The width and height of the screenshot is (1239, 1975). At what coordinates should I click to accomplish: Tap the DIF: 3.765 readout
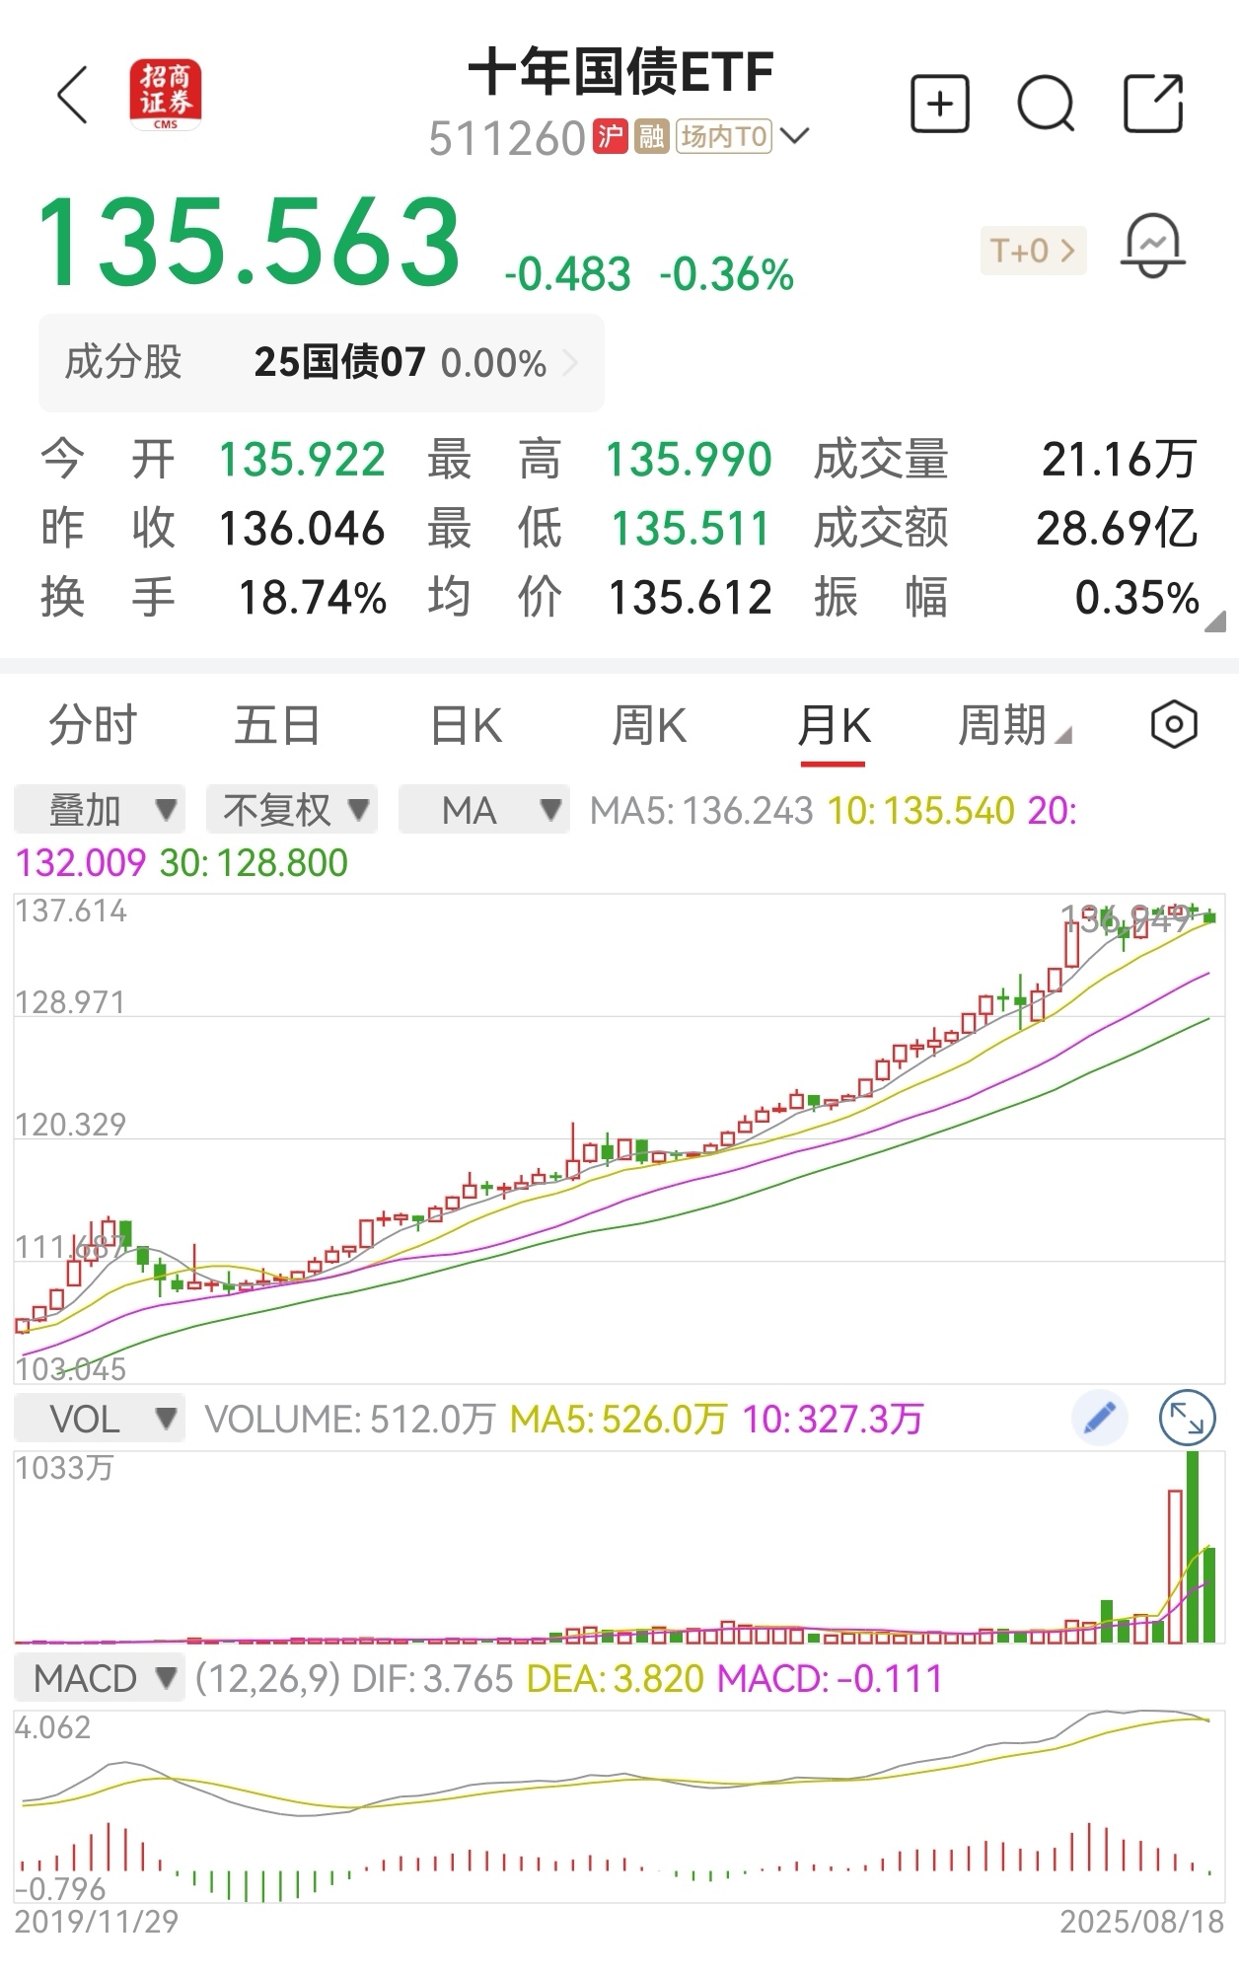433,1679
